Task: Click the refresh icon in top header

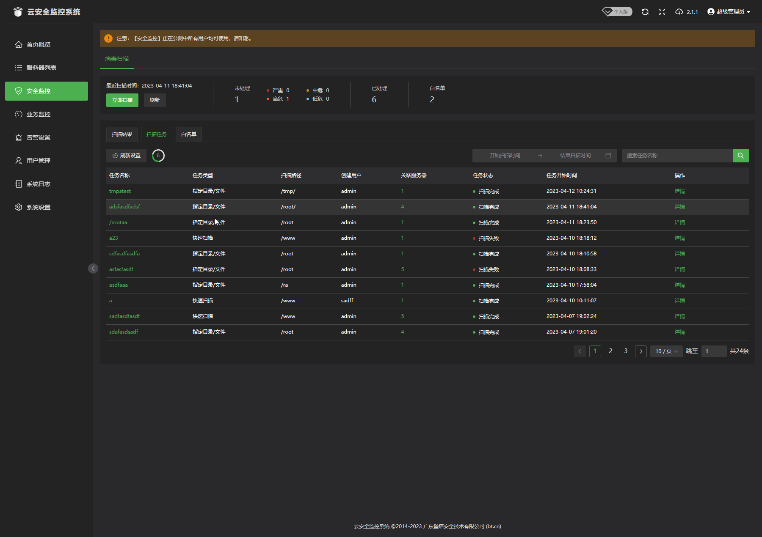Action: click(645, 12)
